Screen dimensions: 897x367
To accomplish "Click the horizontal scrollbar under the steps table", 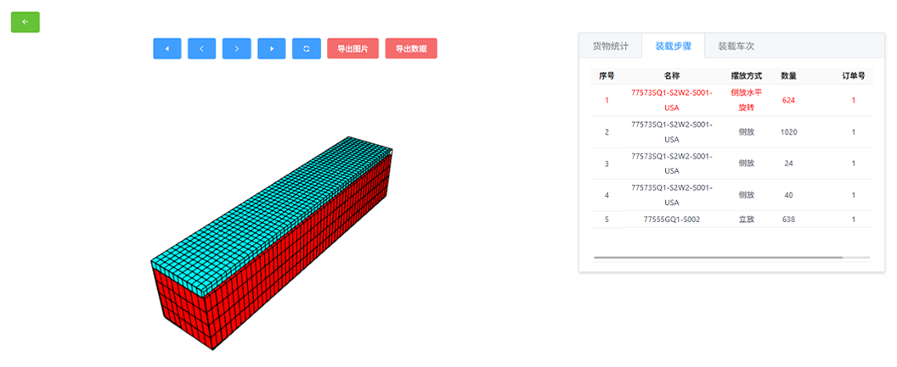I will pyautogui.click(x=718, y=257).
